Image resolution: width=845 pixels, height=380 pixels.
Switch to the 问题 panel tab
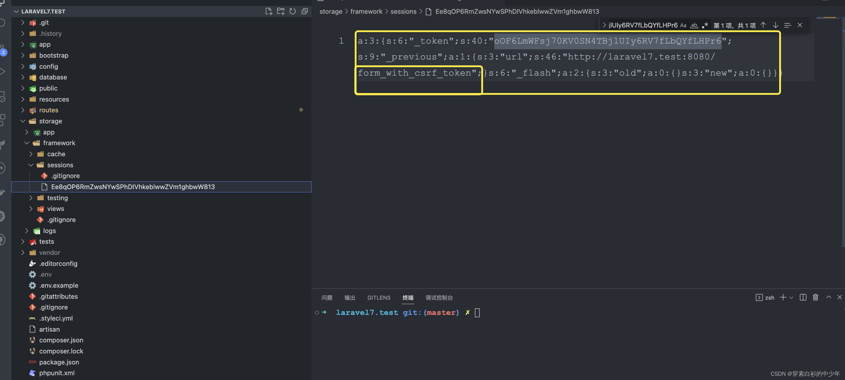click(x=327, y=298)
